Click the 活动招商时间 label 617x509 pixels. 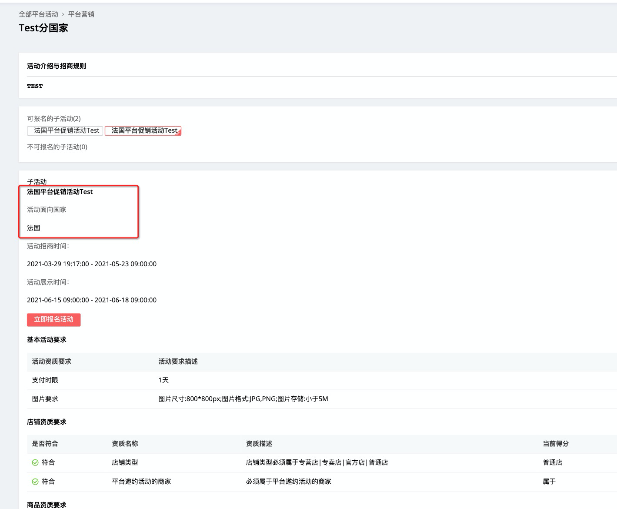click(x=48, y=246)
